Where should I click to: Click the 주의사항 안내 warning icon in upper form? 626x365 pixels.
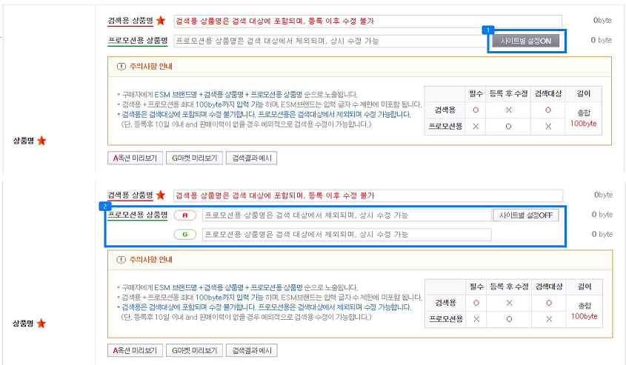pos(121,66)
